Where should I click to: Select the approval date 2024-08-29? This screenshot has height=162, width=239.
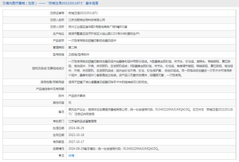coord(76,128)
